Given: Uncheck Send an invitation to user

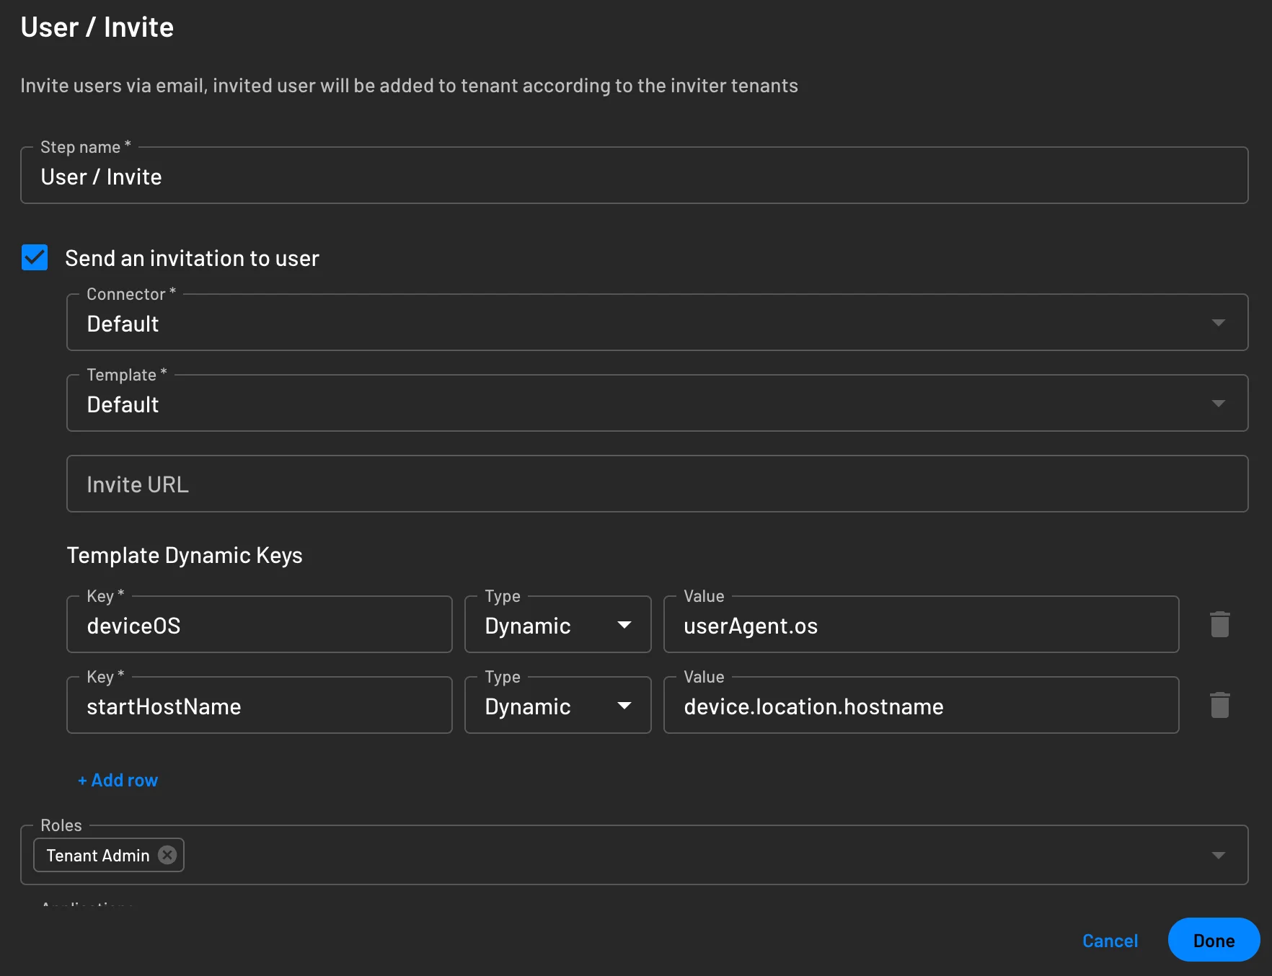Looking at the screenshot, I should (35, 257).
